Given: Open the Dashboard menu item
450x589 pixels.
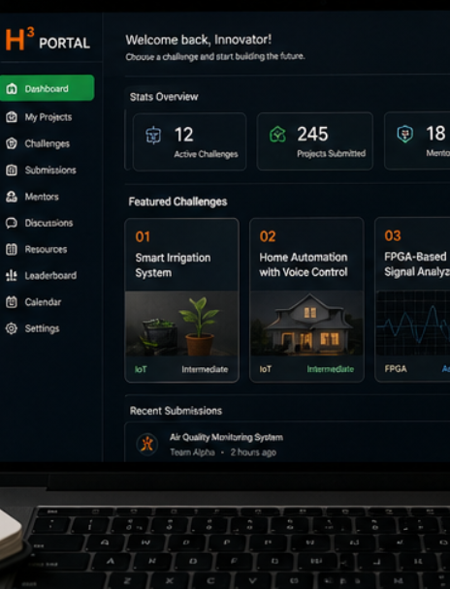Looking at the screenshot, I should pyautogui.click(x=47, y=88).
